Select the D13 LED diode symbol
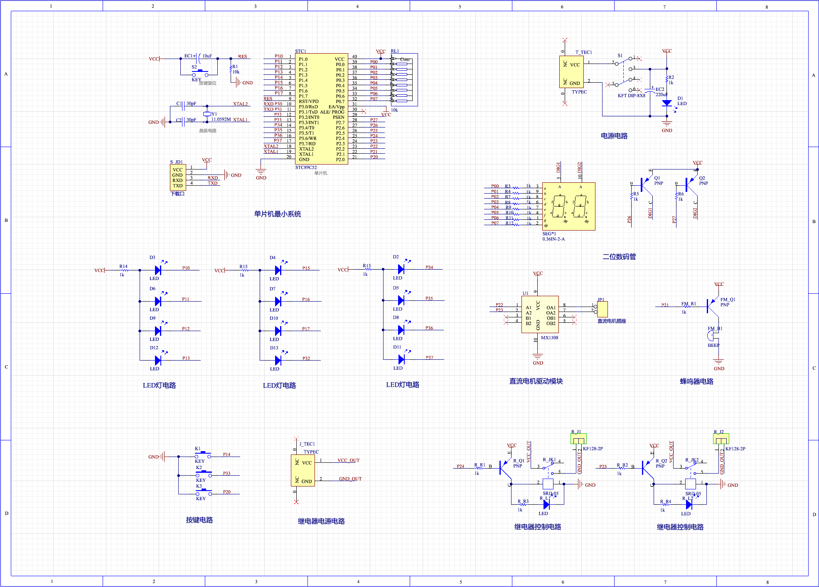The image size is (819, 587). pyautogui.click(x=278, y=360)
